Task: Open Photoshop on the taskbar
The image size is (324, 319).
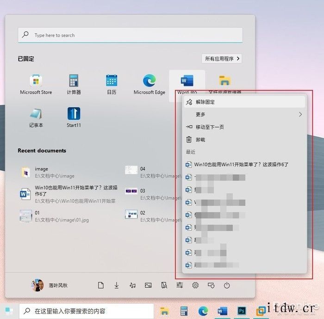Action: (242, 311)
